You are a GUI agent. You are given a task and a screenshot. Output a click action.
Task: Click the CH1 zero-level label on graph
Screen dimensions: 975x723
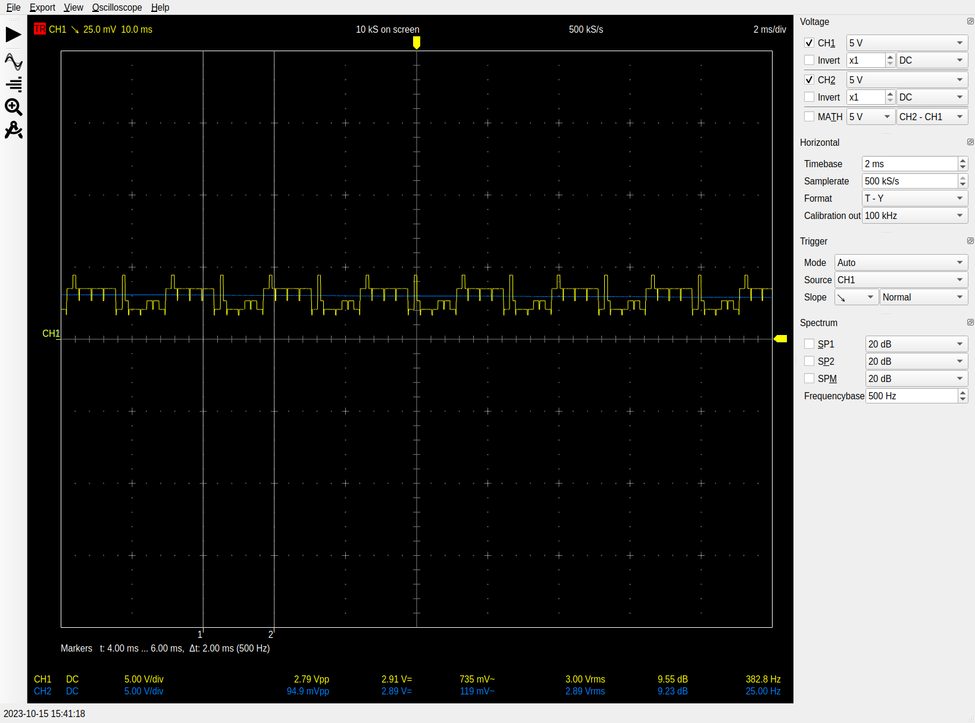coord(51,333)
